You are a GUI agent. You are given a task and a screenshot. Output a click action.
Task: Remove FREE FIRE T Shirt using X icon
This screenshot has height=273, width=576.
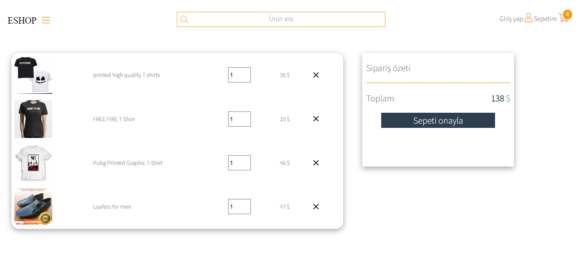pyautogui.click(x=316, y=119)
